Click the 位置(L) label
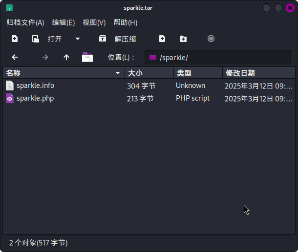Viewport: 298px width, 252px height. tap(121, 57)
